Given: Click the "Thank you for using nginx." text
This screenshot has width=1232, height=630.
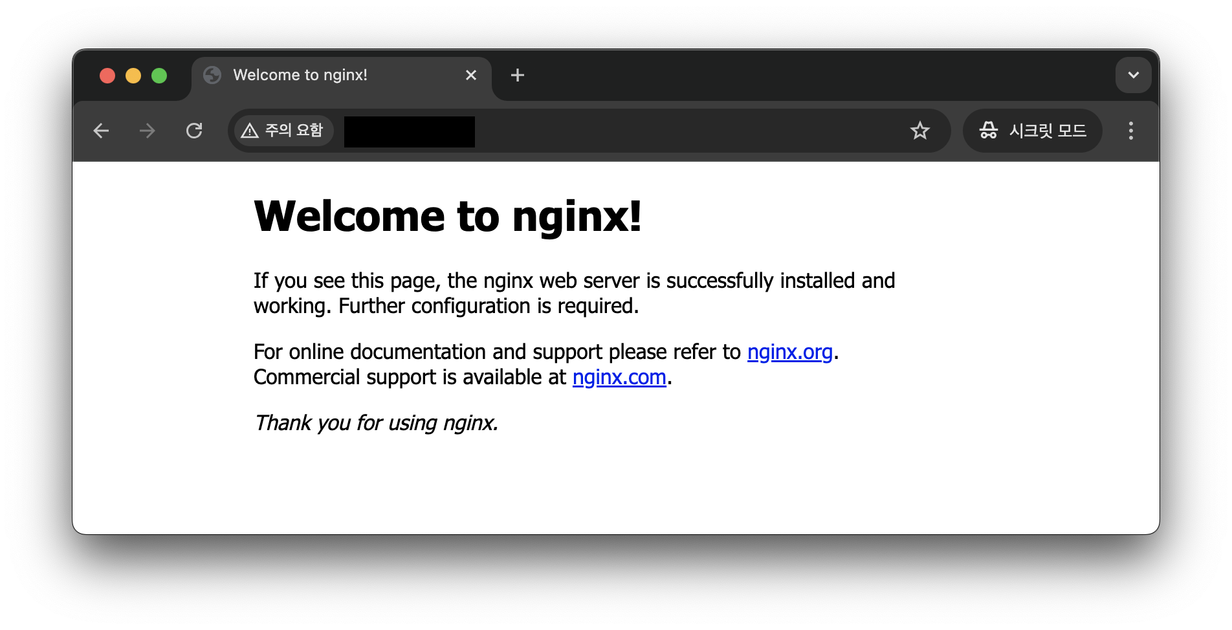Looking at the screenshot, I should (376, 423).
